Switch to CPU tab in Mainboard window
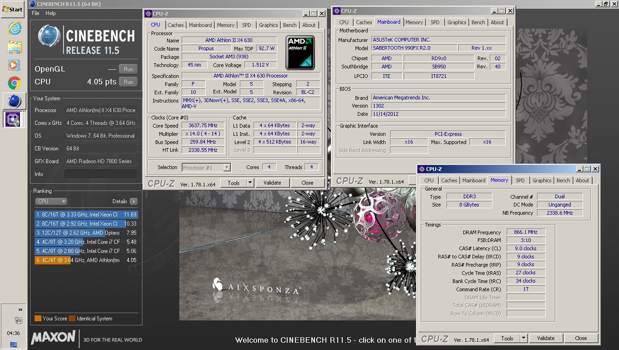Viewport: 619px width, 350px height. pyautogui.click(x=344, y=22)
